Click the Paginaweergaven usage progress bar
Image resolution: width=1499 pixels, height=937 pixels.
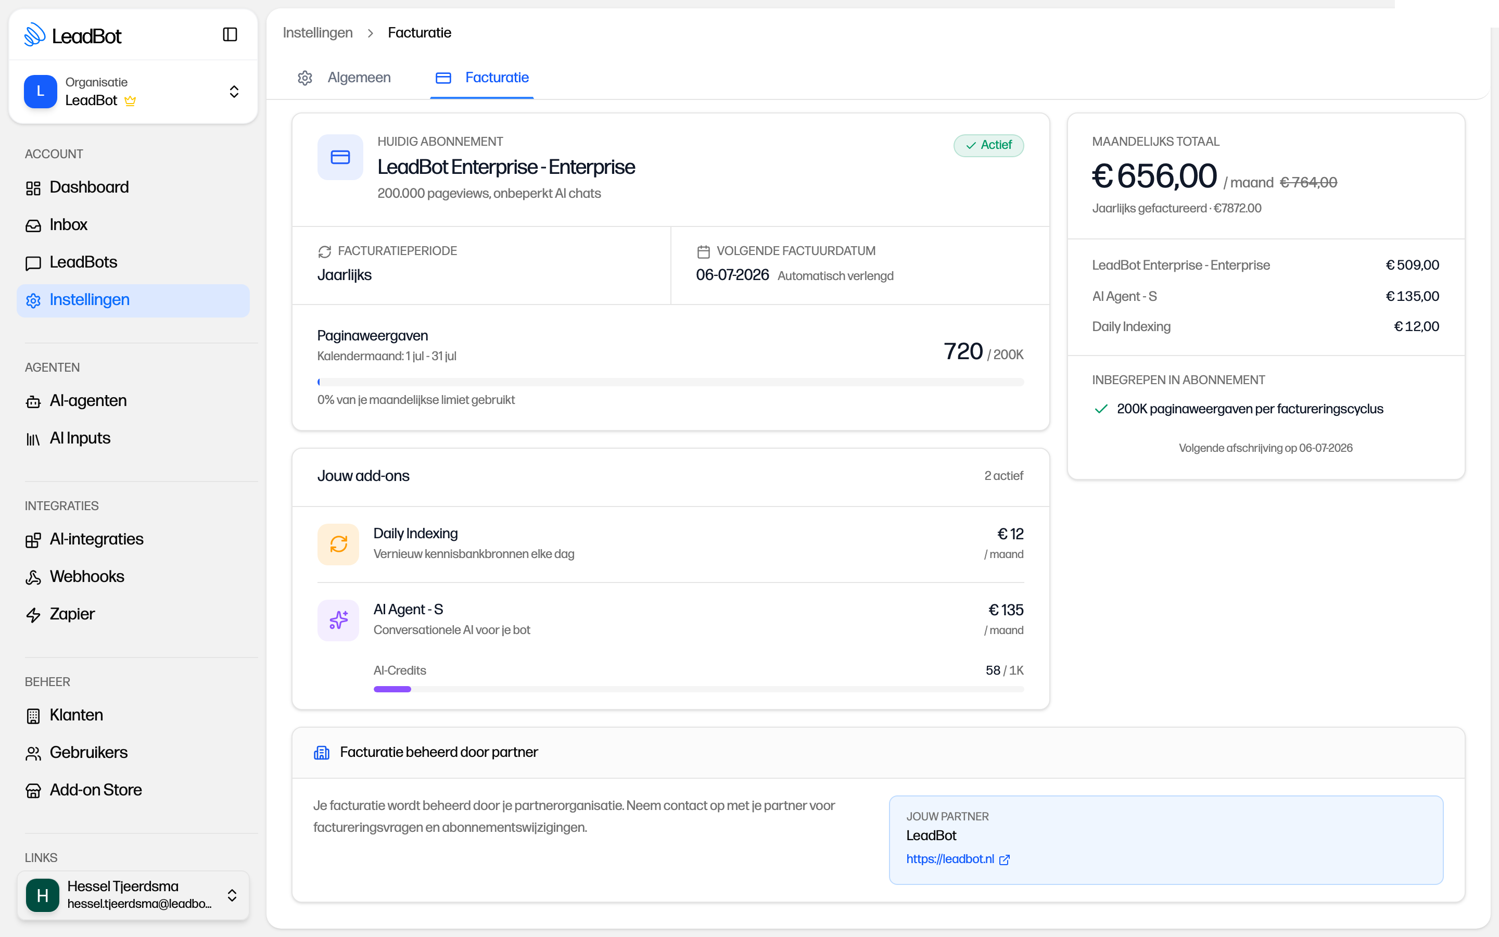point(670,382)
